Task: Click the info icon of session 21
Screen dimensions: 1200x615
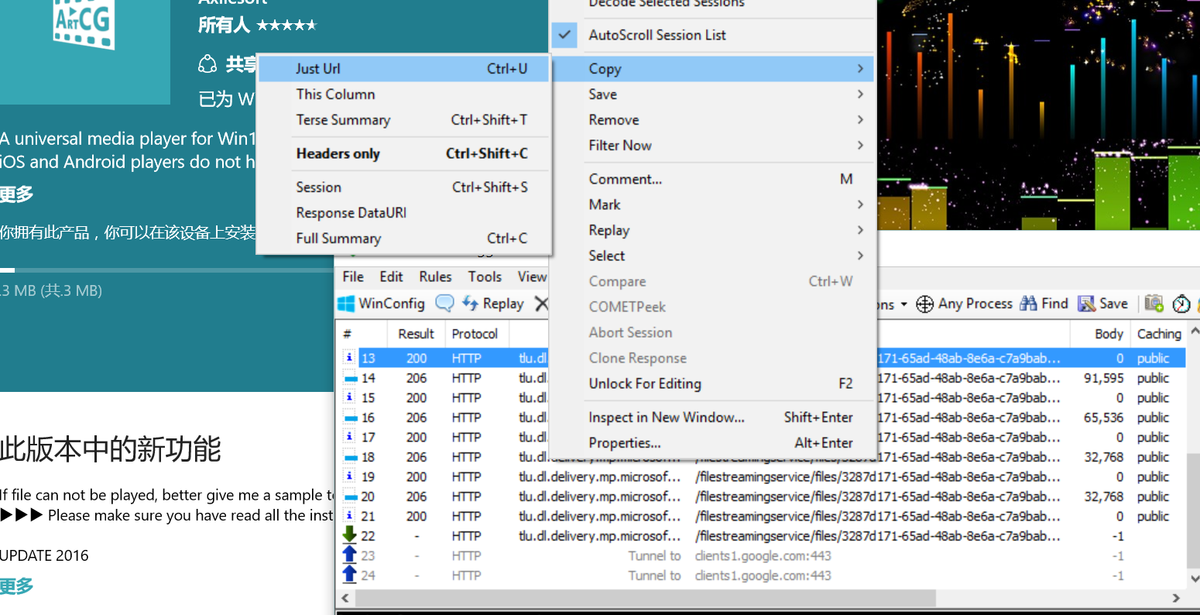Action: (x=349, y=515)
